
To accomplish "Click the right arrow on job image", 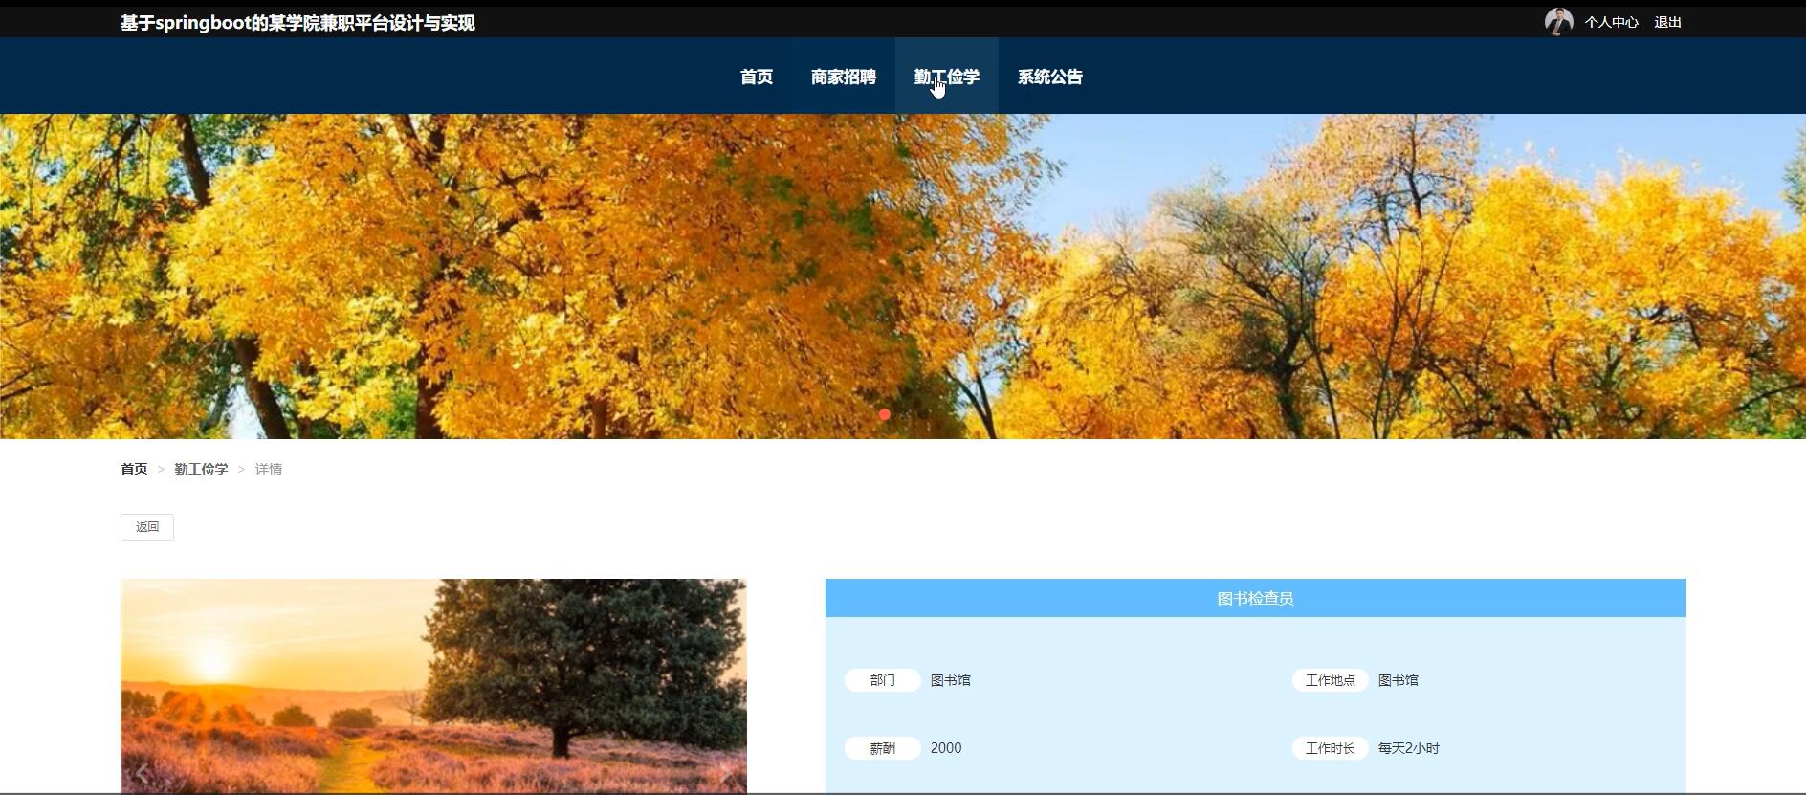I will (725, 773).
